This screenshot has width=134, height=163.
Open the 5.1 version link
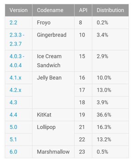[x=13, y=139]
